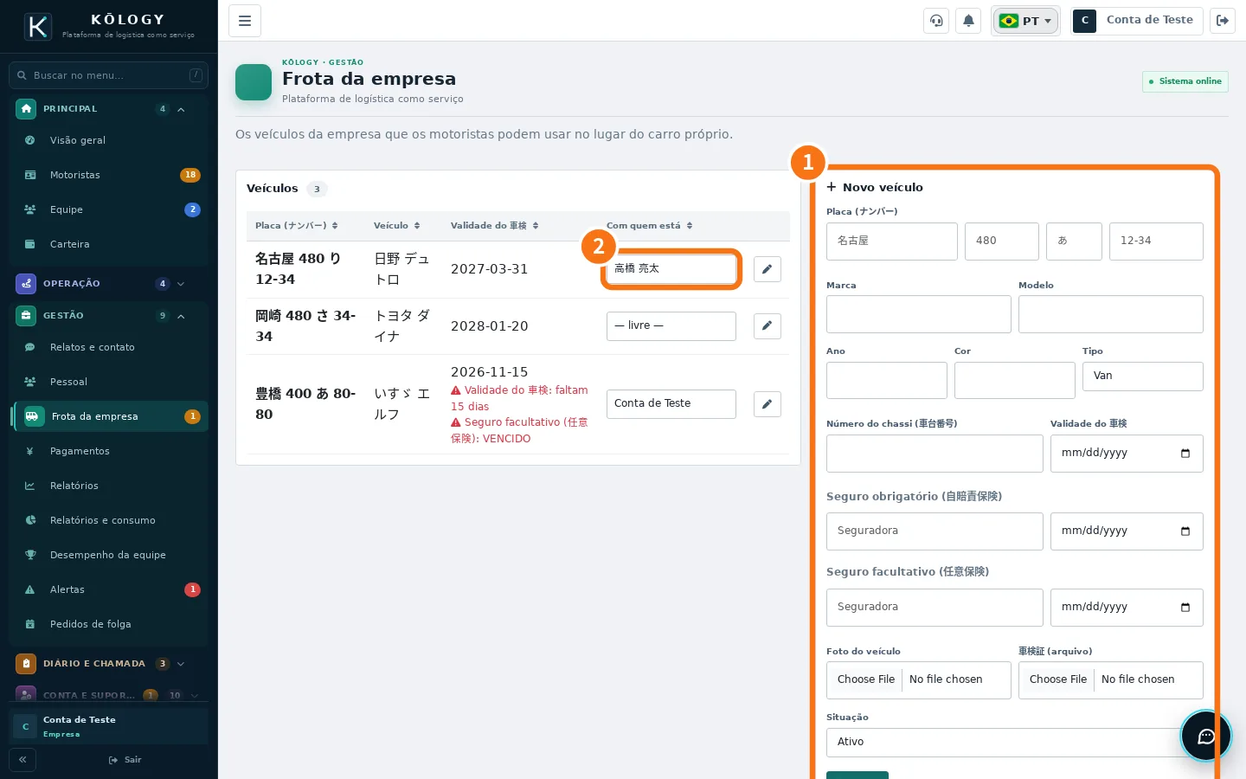The image size is (1246, 779).
Task: Open the '— livre —' driver dropdown
Action: [671, 326]
